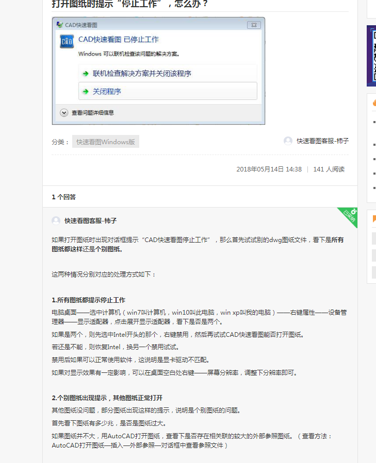Click the post date 2018年05月14日 14:38
This screenshot has width=376, height=463.
tap(269, 169)
